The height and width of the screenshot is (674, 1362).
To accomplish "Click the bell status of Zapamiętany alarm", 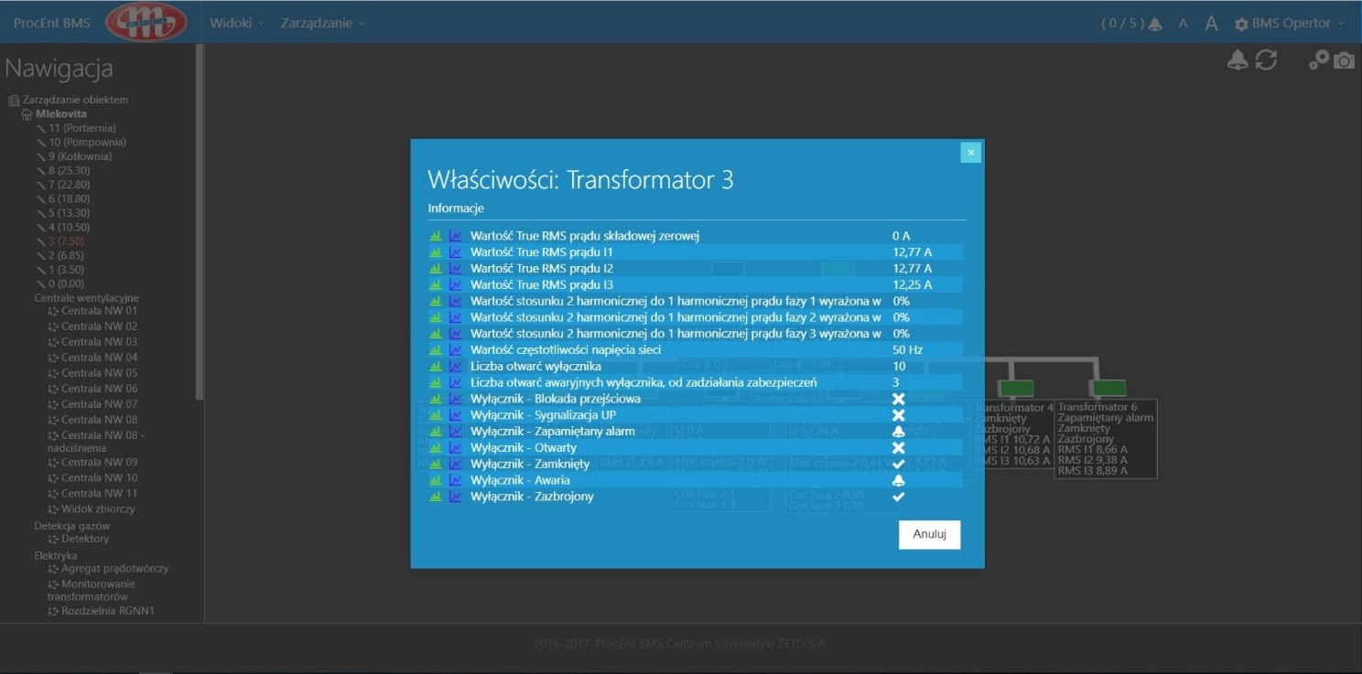I will point(899,432).
